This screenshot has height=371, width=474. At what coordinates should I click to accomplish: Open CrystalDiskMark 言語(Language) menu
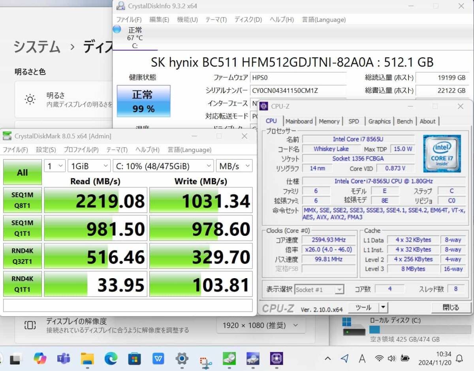190,150
